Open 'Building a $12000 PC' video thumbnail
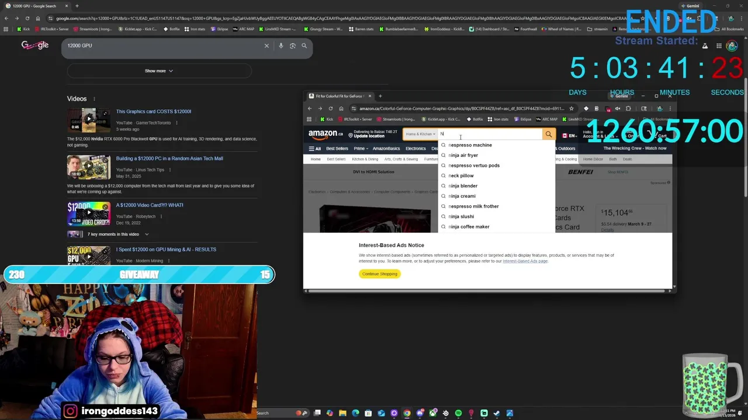Screen dimensions: 748x420 pos(88,167)
